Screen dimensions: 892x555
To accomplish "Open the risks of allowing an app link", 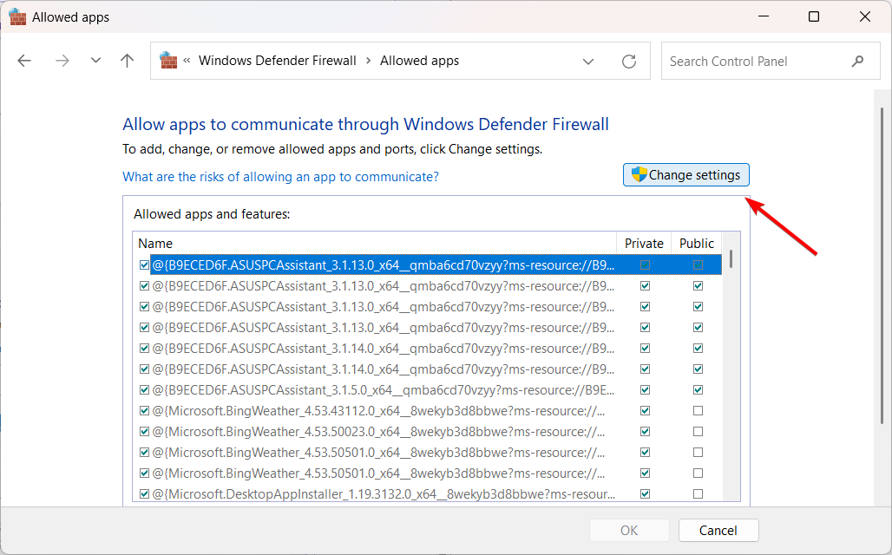I will [280, 177].
